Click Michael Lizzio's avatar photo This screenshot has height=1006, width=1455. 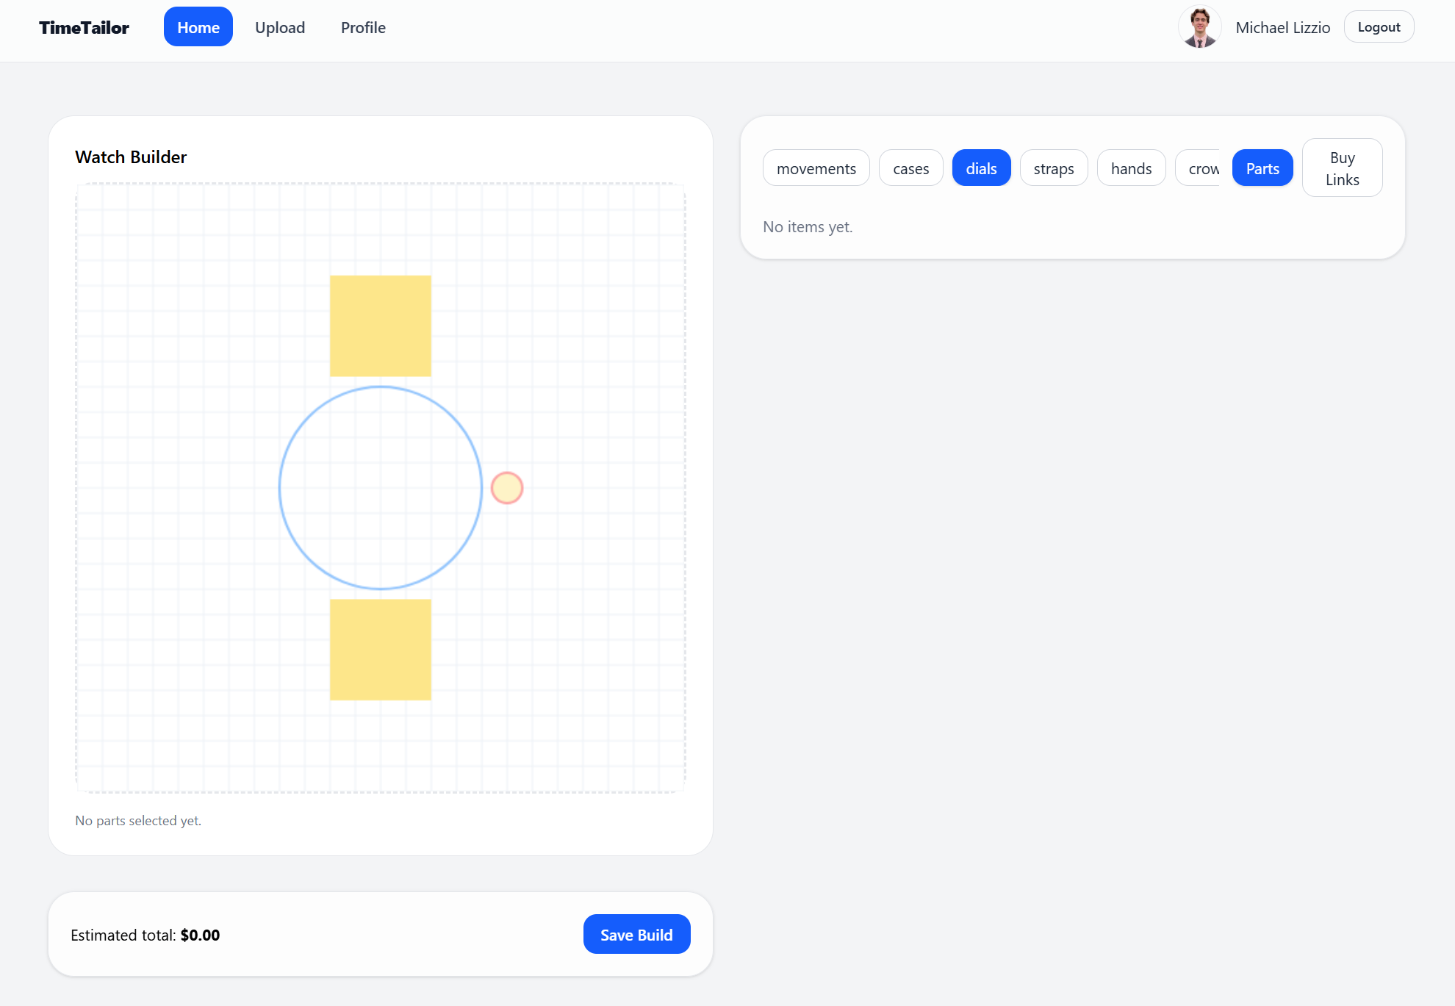click(1199, 27)
